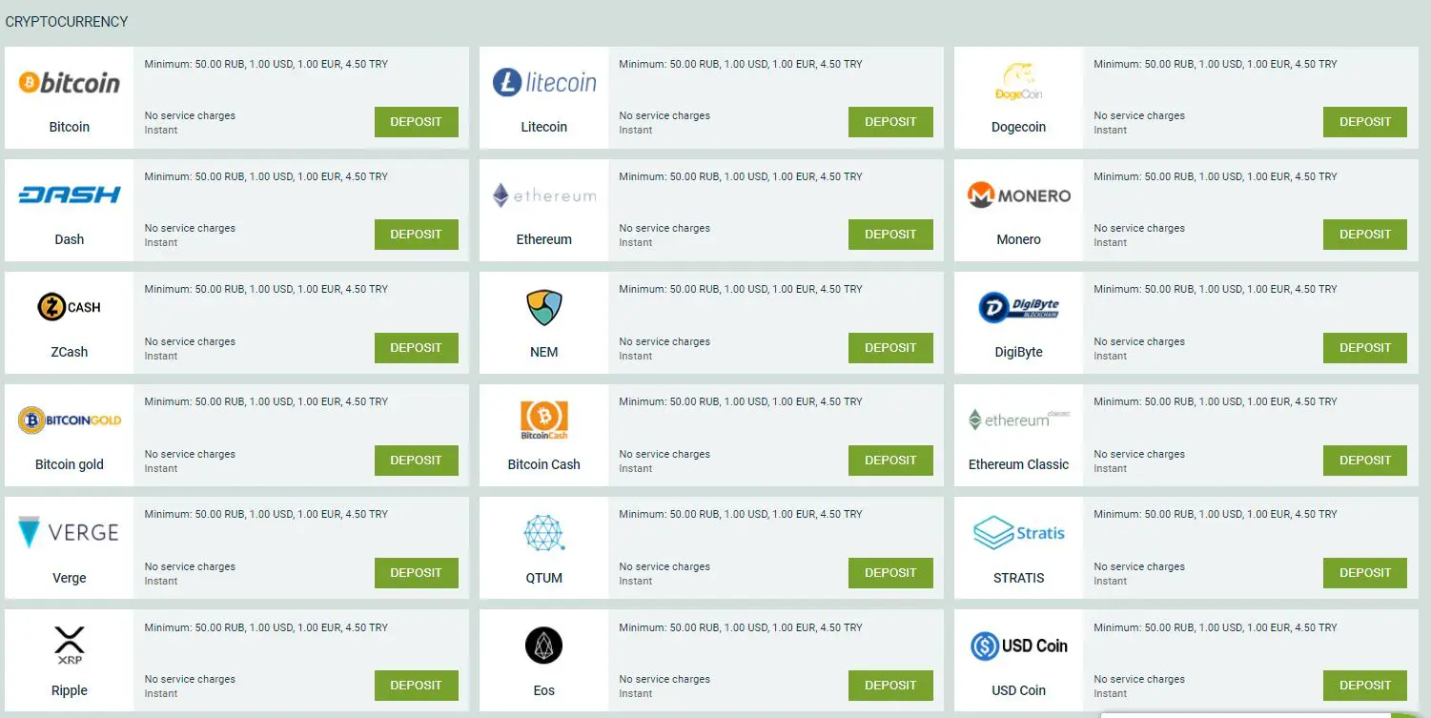Image resolution: width=1431 pixels, height=718 pixels.
Task: Click 'Instant' in the Eos card
Action: tap(636, 693)
